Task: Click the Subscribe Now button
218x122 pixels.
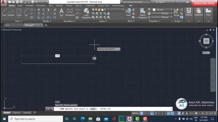Action: (x=204, y=3)
